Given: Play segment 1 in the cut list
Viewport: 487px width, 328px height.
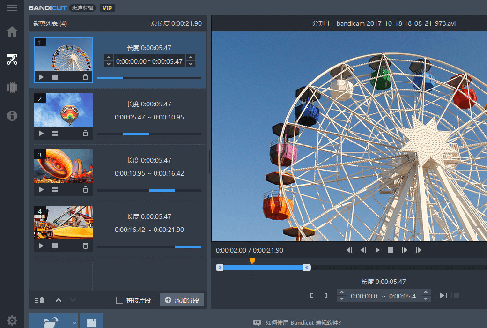Looking at the screenshot, I should 41,77.
